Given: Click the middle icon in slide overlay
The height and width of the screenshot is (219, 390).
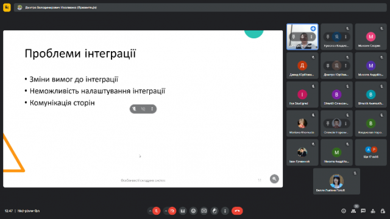Looking at the screenshot, I should (x=143, y=109).
